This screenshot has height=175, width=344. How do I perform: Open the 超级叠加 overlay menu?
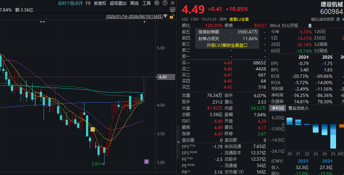(118, 3)
